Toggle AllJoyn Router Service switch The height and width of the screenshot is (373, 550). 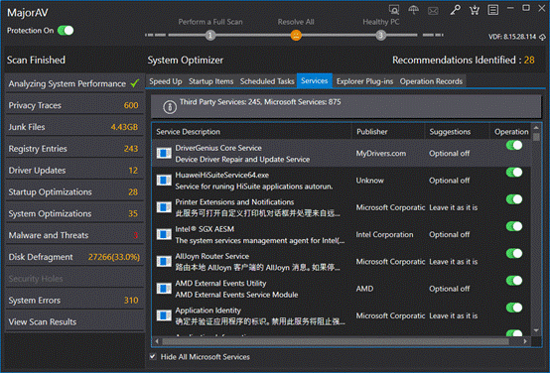(x=514, y=253)
